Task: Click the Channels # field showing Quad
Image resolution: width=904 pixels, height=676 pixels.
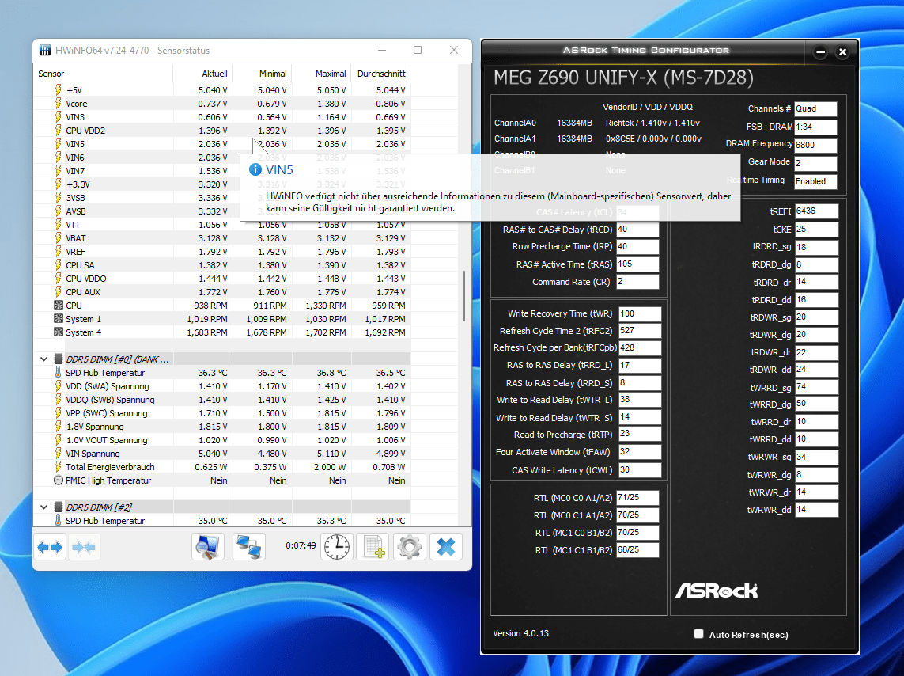Action: [x=815, y=108]
